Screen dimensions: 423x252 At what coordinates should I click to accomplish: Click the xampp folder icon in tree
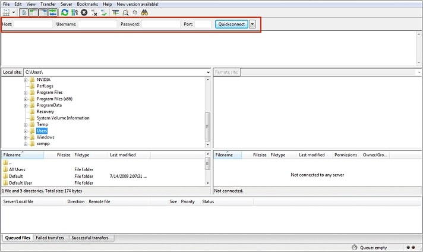[32, 144]
